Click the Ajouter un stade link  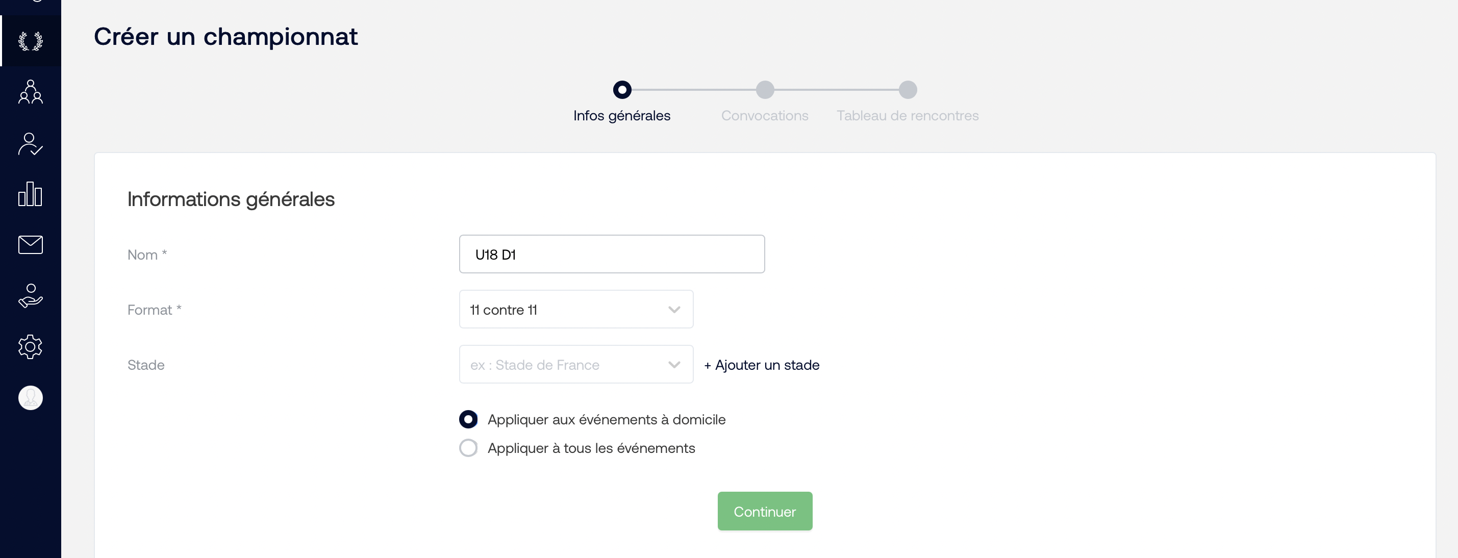[762, 365]
